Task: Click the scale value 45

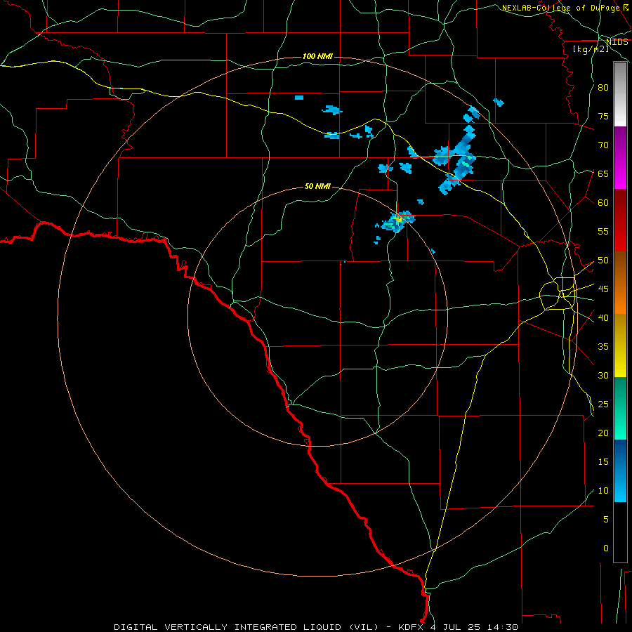Action: [x=603, y=289]
